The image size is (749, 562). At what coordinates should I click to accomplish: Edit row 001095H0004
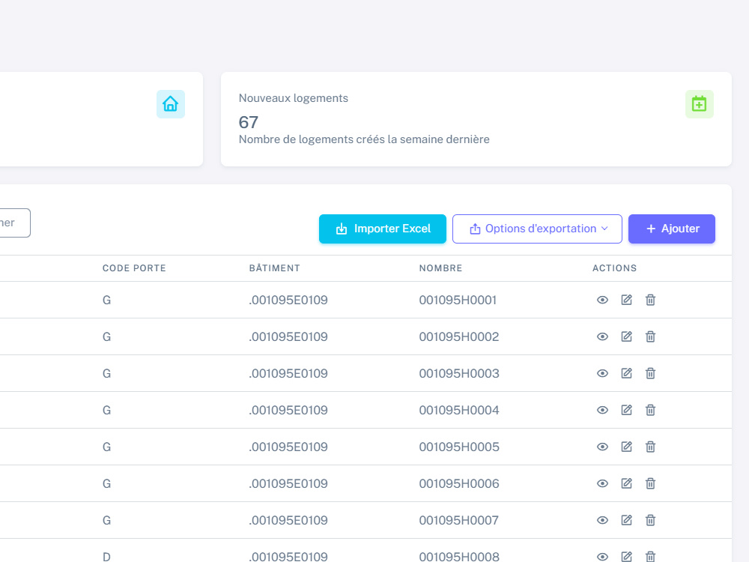pos(626,410)
